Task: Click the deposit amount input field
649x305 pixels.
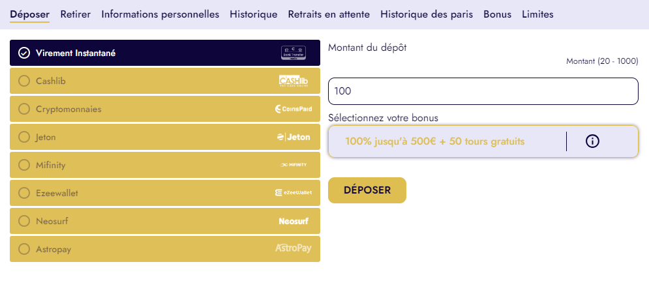Action: 483,91
